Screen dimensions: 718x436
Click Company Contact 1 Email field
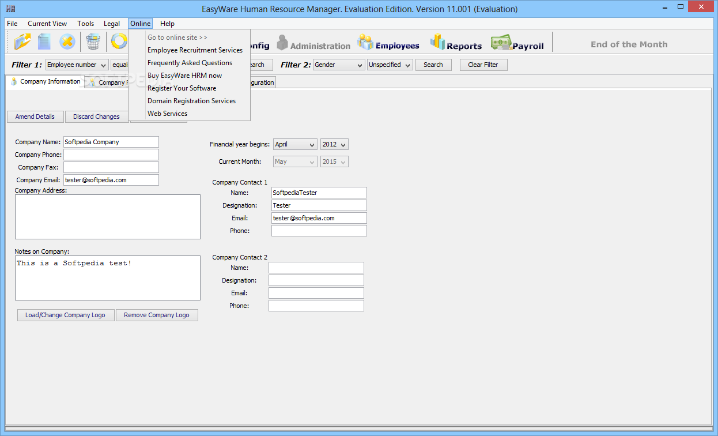(x=319, y=218)
